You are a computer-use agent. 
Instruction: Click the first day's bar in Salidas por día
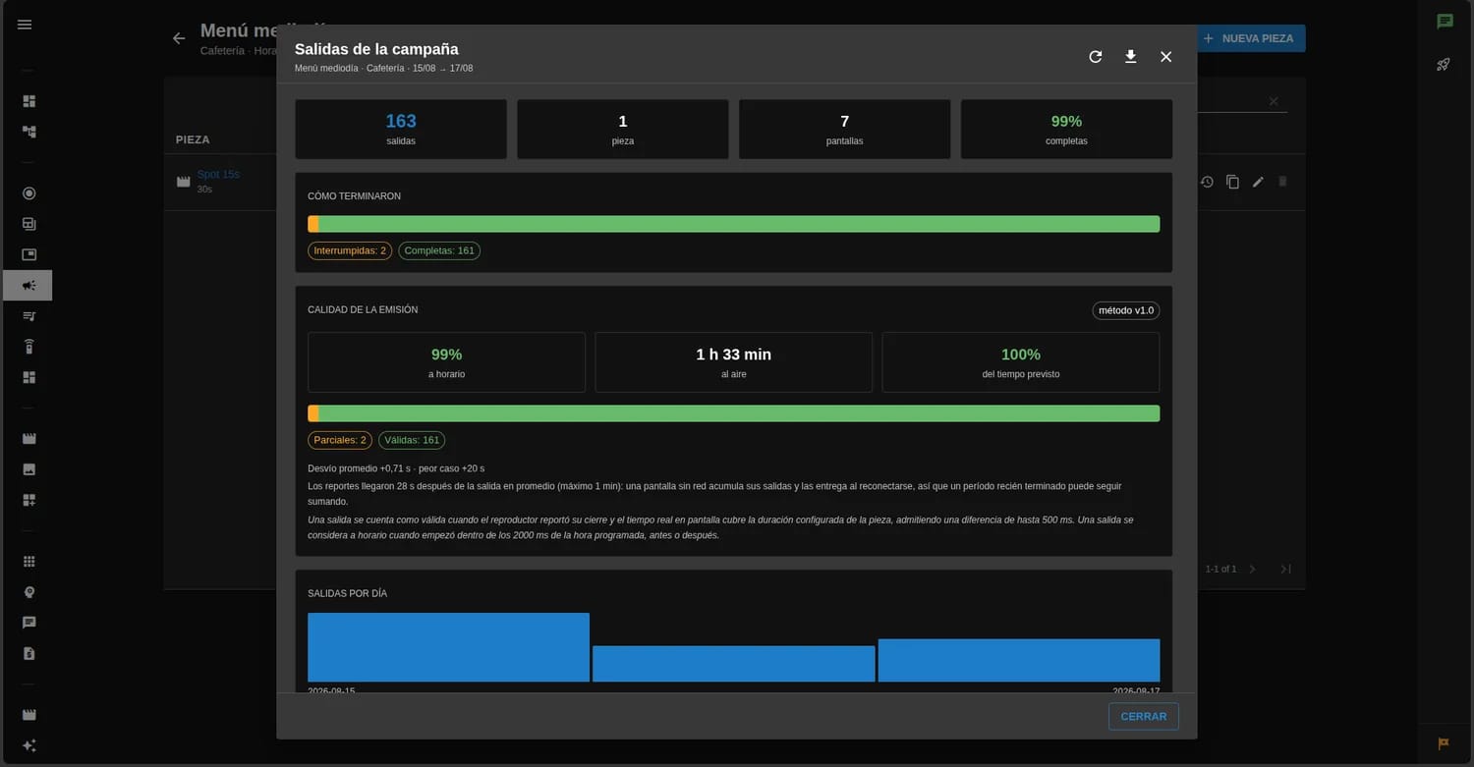click(448, 647)
